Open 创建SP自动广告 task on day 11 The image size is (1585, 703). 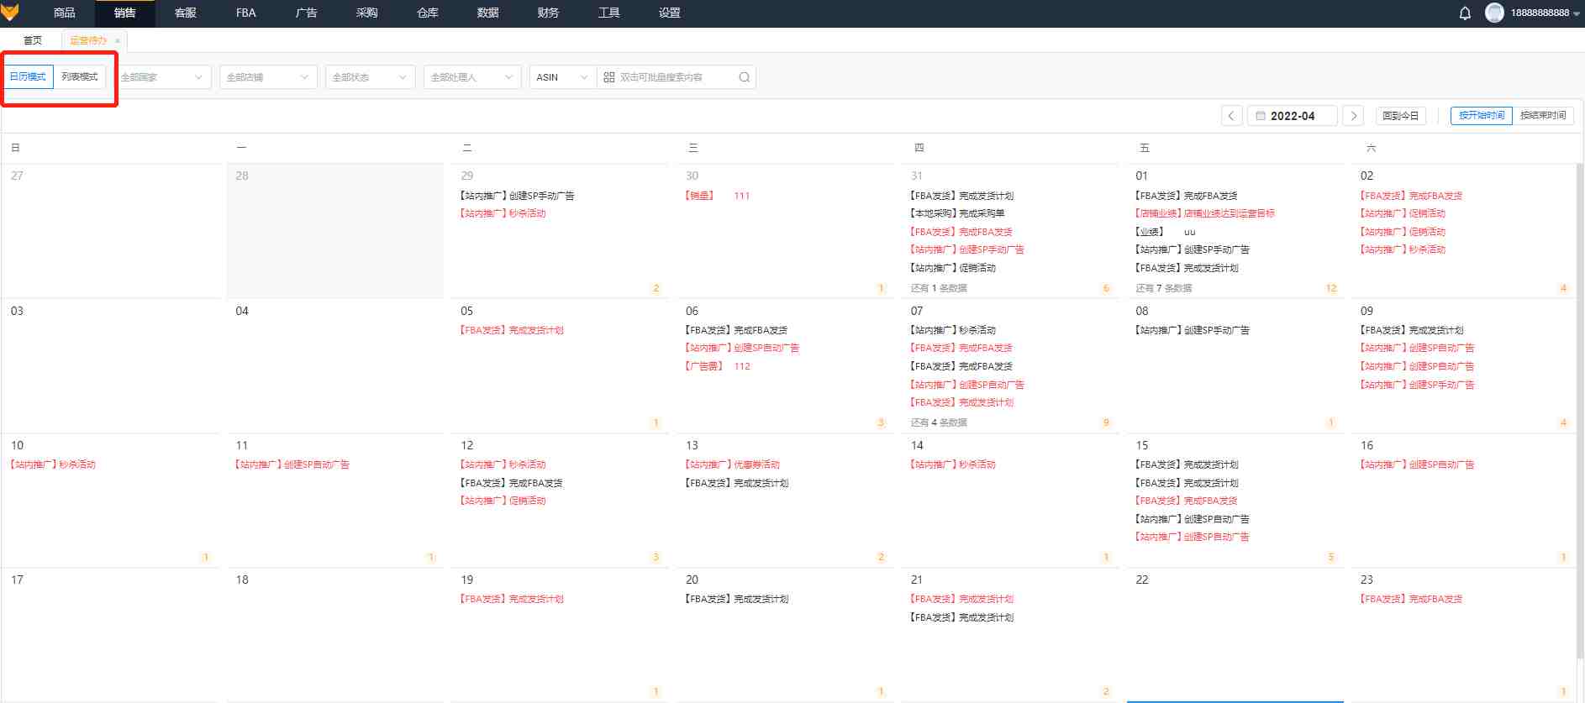[x=292, y=464]
